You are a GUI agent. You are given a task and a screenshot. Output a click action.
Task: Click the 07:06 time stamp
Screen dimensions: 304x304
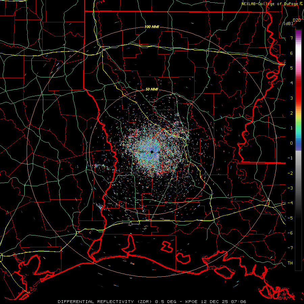click(x=238, y=302)
